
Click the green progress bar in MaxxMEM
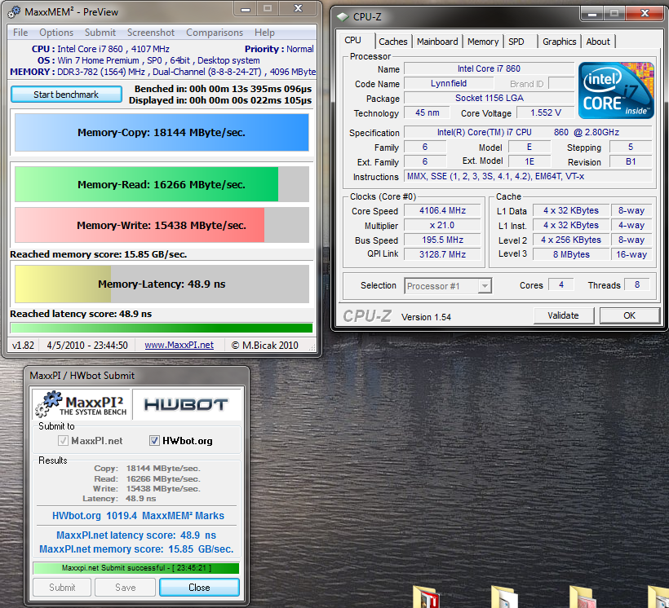pyautogui.click(x=162, y=328)
